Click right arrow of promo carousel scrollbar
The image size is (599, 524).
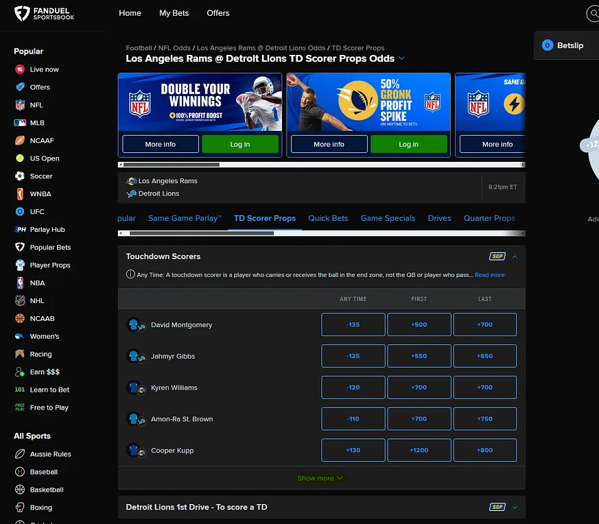tap(523, 165)
